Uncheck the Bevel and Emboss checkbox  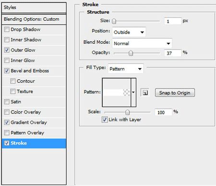[7, 71]
